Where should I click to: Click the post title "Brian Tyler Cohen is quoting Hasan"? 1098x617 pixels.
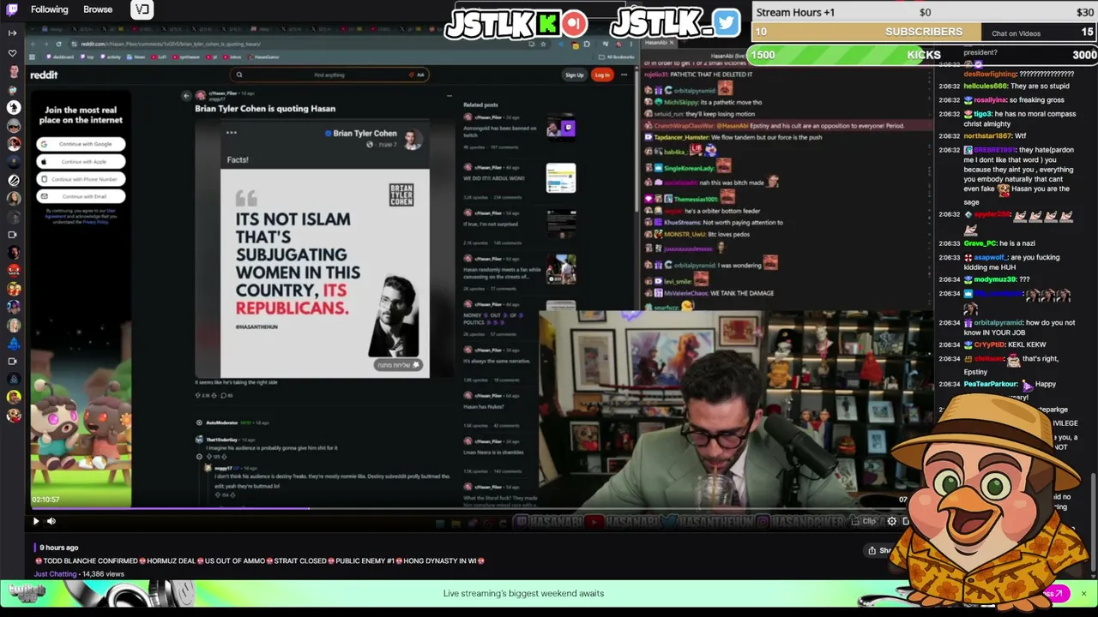[265, 109]
